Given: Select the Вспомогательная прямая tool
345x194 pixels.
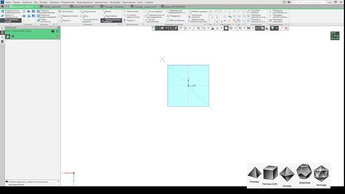Looking at the screenshot, I should coord(89,20).
